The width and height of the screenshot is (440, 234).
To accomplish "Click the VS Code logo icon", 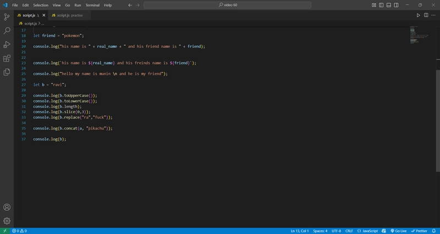I will click(x=5, y=5).
